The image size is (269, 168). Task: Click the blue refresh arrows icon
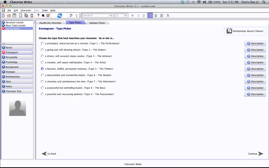(60, 15)
